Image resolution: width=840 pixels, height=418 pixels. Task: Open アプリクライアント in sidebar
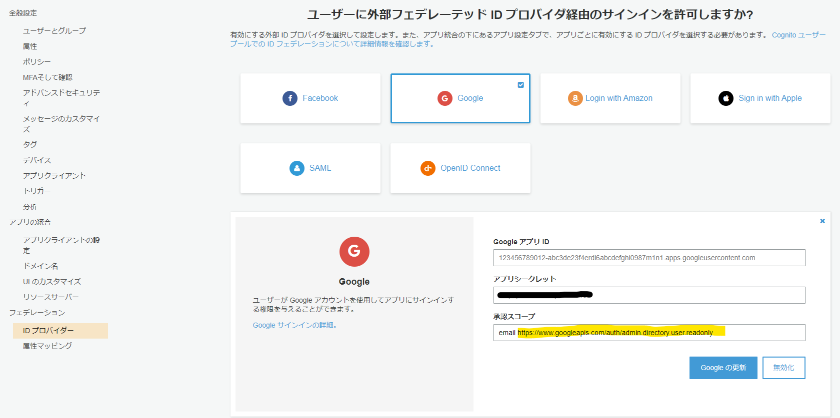click(54, 176)
